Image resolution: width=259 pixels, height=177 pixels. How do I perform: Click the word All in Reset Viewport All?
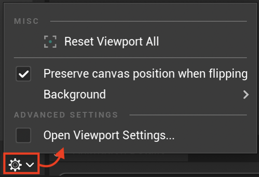[152, 41]
